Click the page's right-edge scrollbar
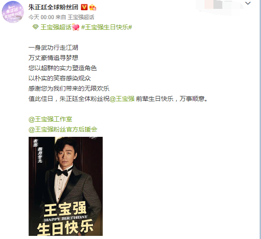 click(x=260, y=119)
